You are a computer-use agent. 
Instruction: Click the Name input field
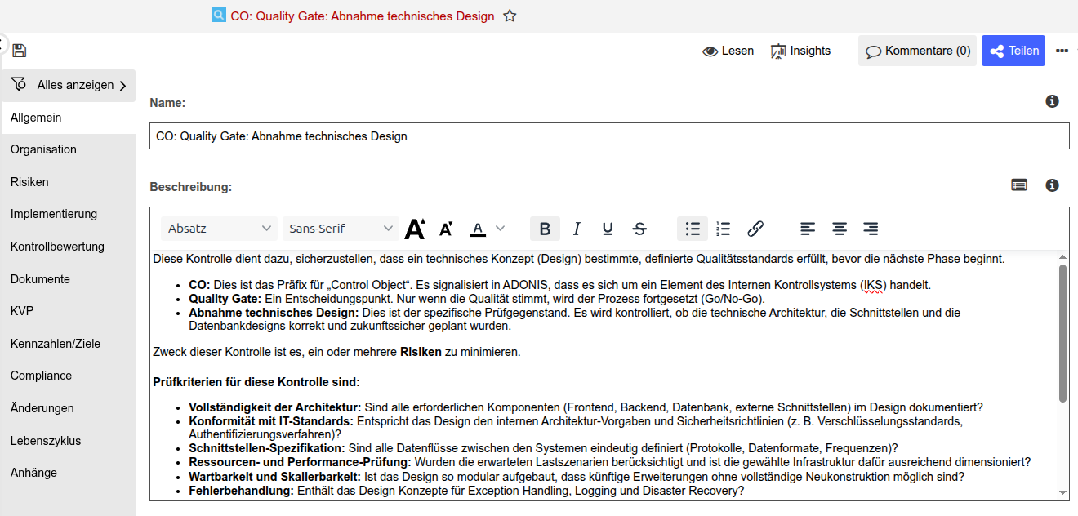[x=609, y=136]
